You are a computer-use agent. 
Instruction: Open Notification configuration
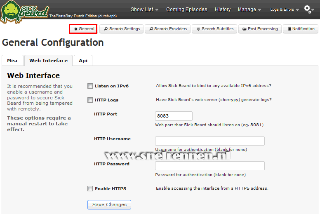coord(301,29)
